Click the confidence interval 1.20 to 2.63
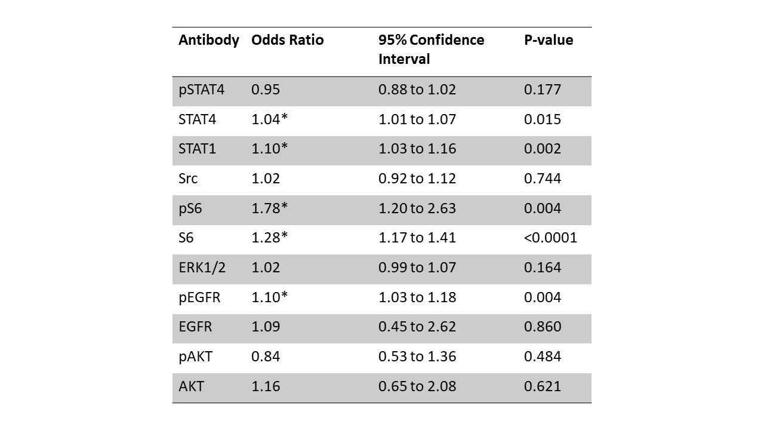Screen dimensions: 764x430 tap(417, 208)
